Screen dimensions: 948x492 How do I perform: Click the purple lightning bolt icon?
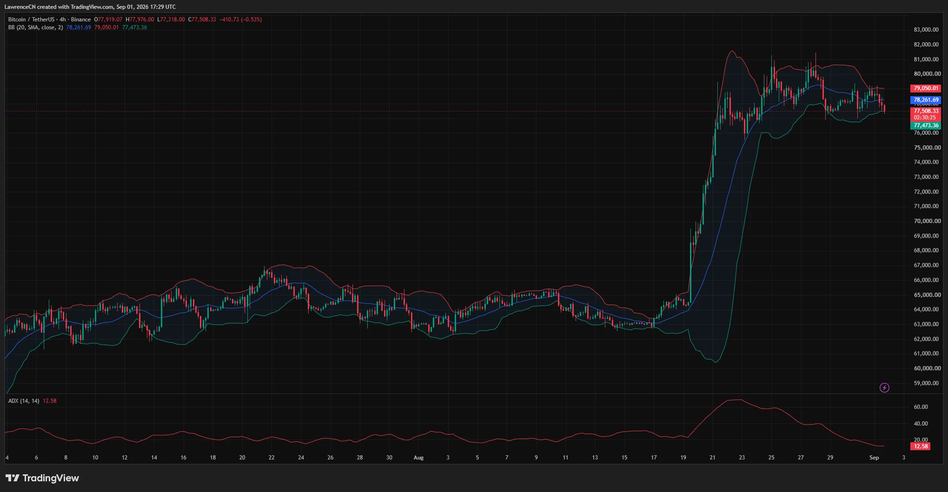[884, 387]
